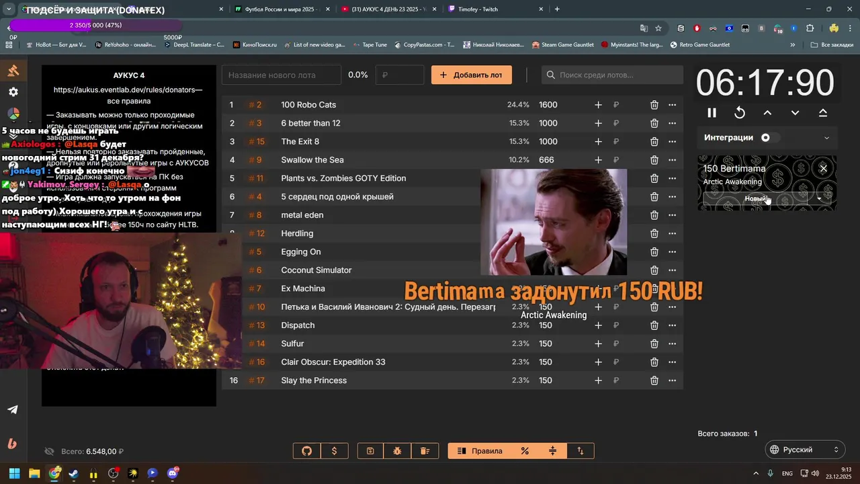The width and height of the screenshot is (860, 484).
Task: Toggle the Интеграции switch
Action: tap(770, 138)
